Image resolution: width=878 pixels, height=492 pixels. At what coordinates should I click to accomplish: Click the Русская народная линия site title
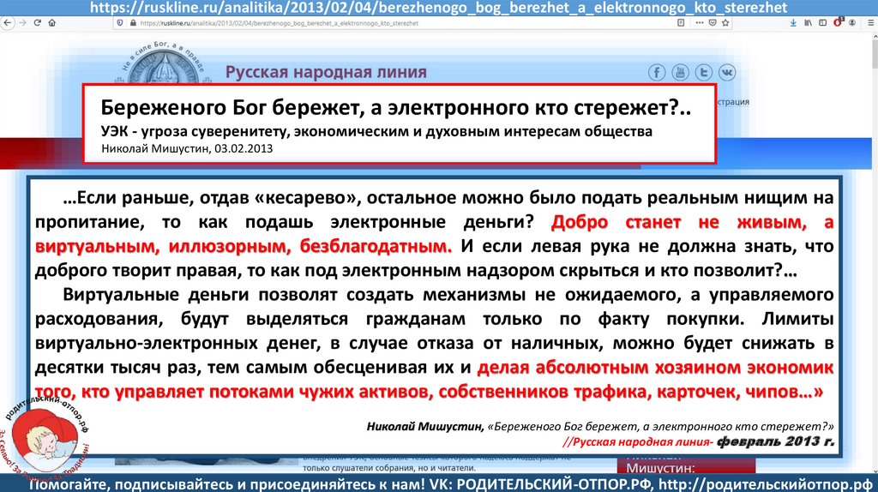tap(326, 72)
